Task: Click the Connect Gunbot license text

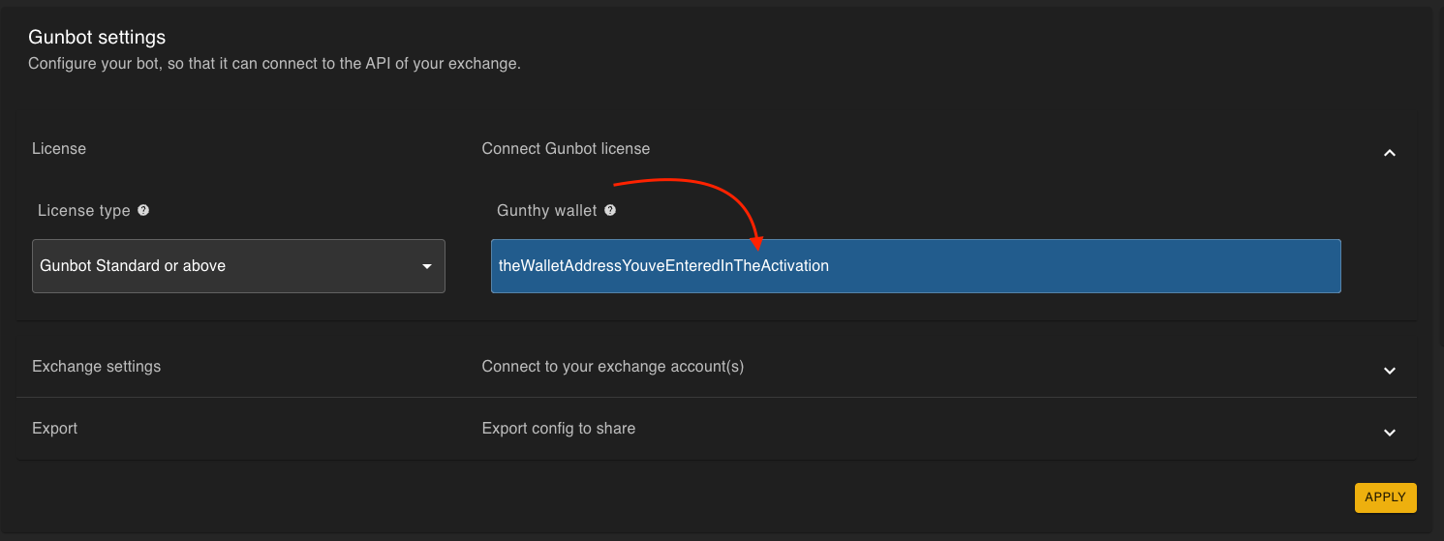Action: point(566,149)
